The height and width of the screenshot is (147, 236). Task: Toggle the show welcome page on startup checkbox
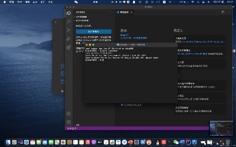pos(122,105)
